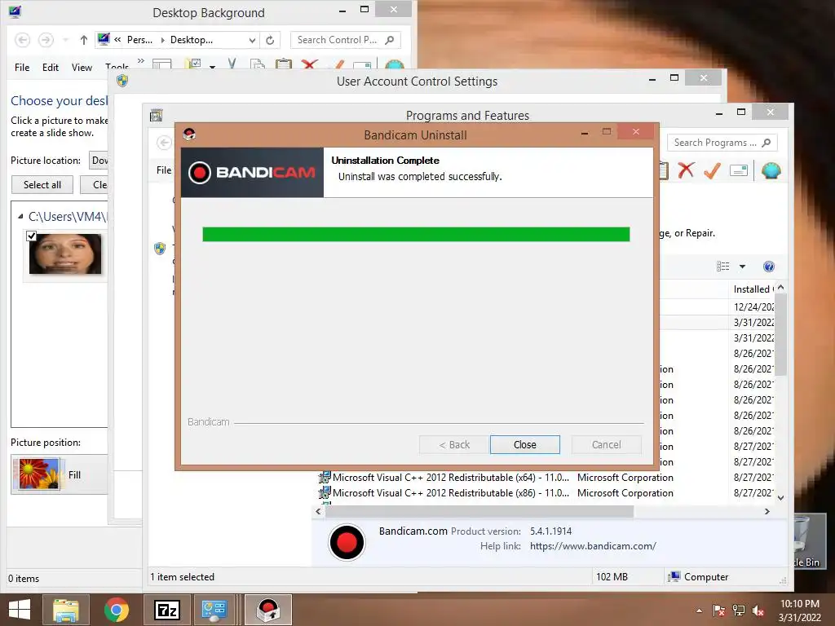Click the green uninstall progress bar
The width and height of the screenshot is (835, 626).
pos(416,234)
